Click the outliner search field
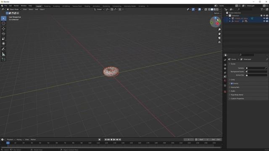 245,9
